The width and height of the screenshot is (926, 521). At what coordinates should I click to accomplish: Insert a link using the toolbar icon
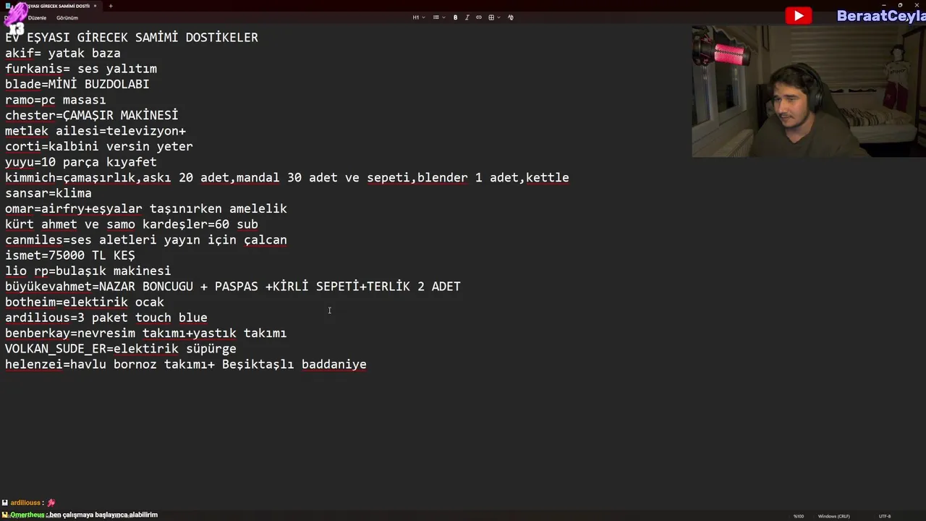[478, 17]
